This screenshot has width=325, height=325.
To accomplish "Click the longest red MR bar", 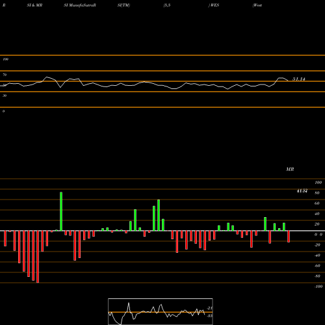I will 38,257.
